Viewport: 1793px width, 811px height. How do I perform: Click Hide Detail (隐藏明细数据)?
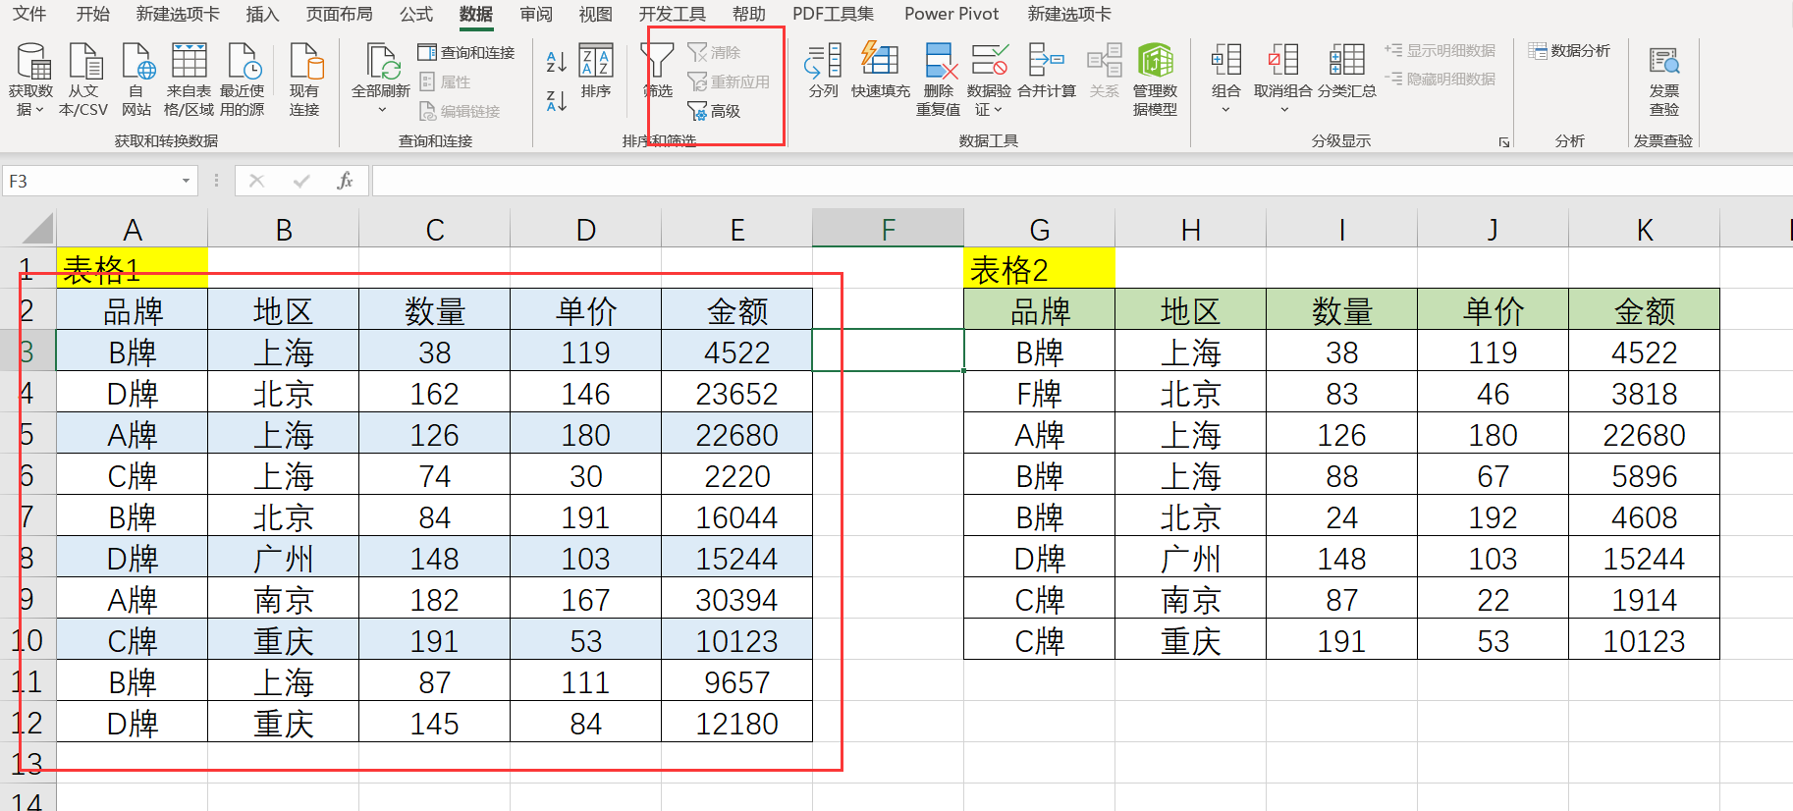pyautogui.click(x=1440, y=79)
